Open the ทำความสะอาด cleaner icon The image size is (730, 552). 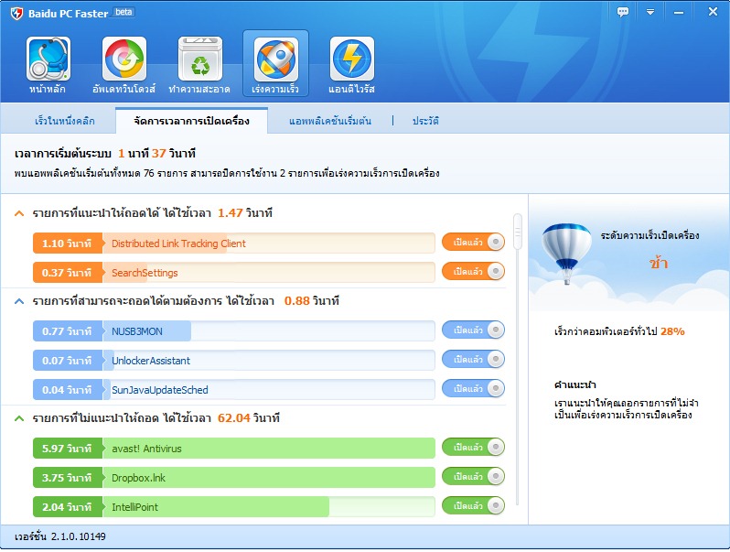pyautogui.click(x=200, y=64)
